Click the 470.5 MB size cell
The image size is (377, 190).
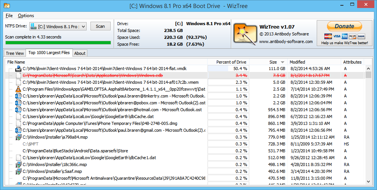(x=277, y=178)
